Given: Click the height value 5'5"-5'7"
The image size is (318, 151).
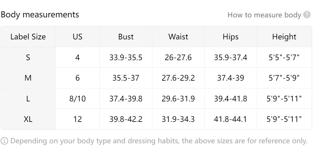Looking at the screenshot, I should (284, 57).
